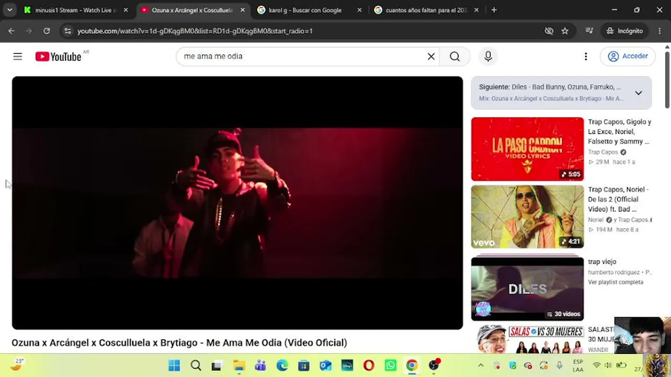Open Windows taskbar search

coord(196,365)
